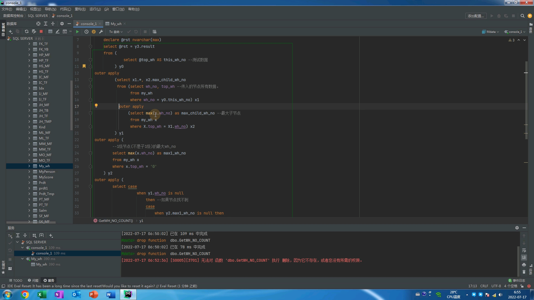Close the console_1 editor tab
Image resolution: width=534 pixels, height=300 pixels.
100,24
